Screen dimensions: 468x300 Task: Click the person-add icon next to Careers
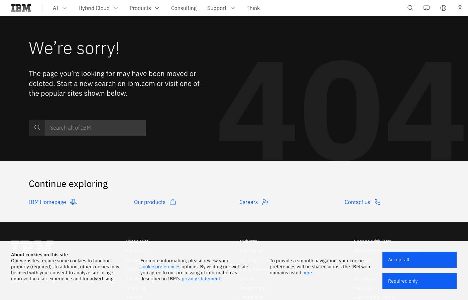click(x=265, y=202)
